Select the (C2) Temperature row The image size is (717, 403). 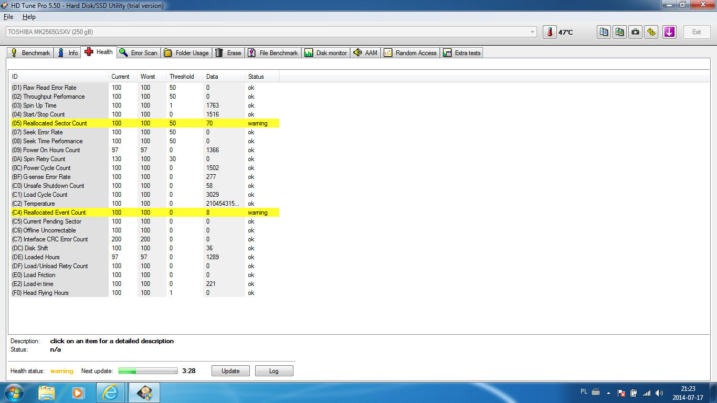tap(145, 204)
